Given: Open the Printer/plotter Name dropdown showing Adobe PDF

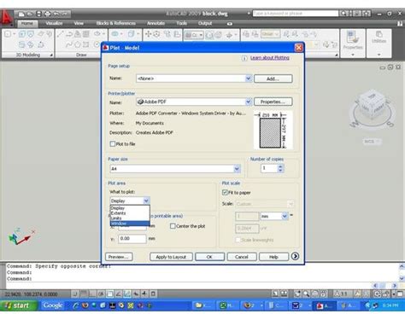Looking at the screenshot, I should (x=194, y=102).
